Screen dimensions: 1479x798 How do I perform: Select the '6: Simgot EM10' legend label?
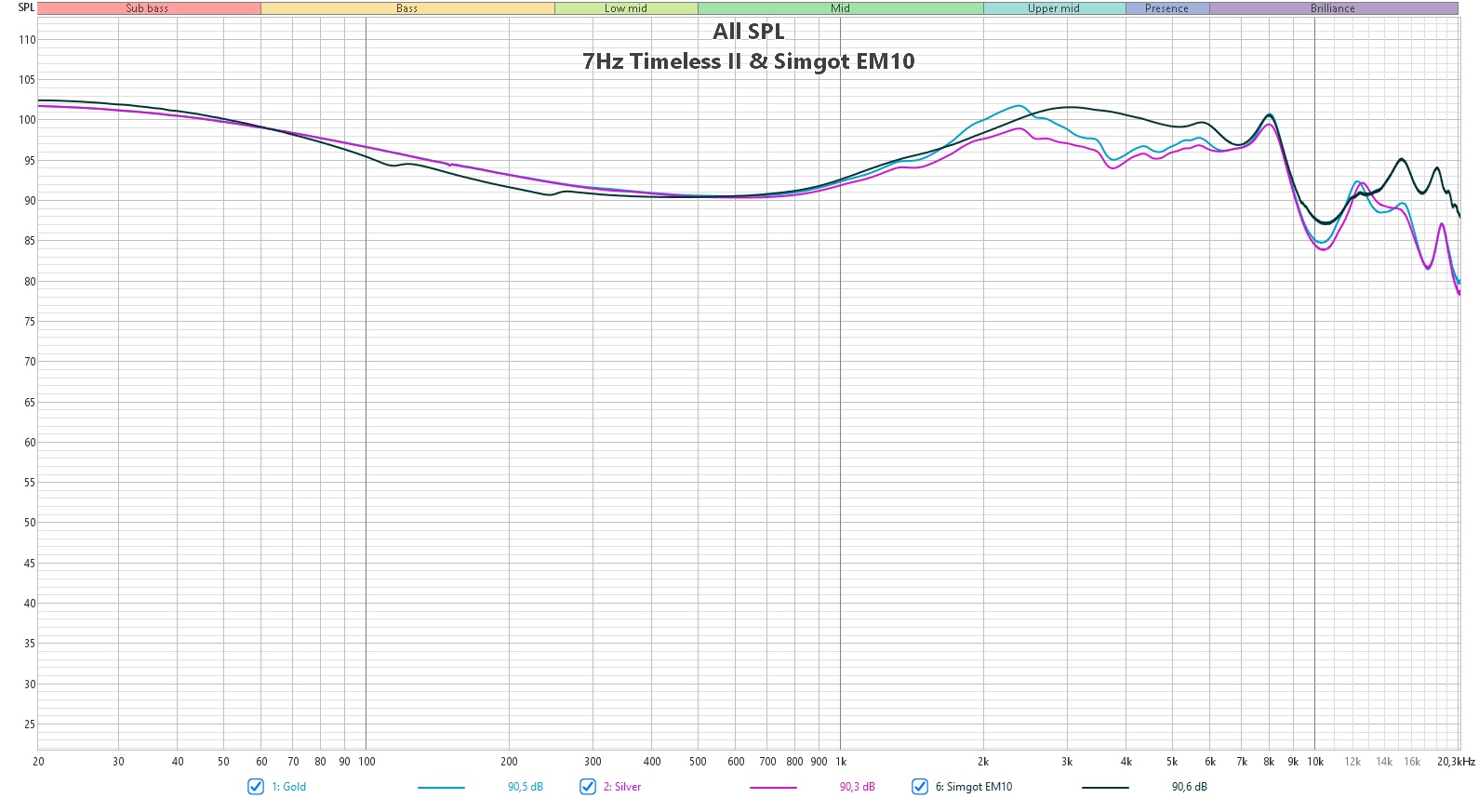tap(974, 787)
